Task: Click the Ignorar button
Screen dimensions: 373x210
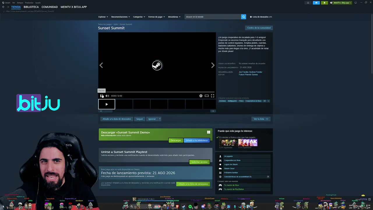Action: click(x=152, y=119)
